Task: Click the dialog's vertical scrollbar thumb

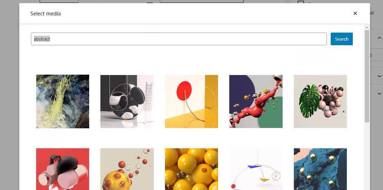Action: (367, 76)
